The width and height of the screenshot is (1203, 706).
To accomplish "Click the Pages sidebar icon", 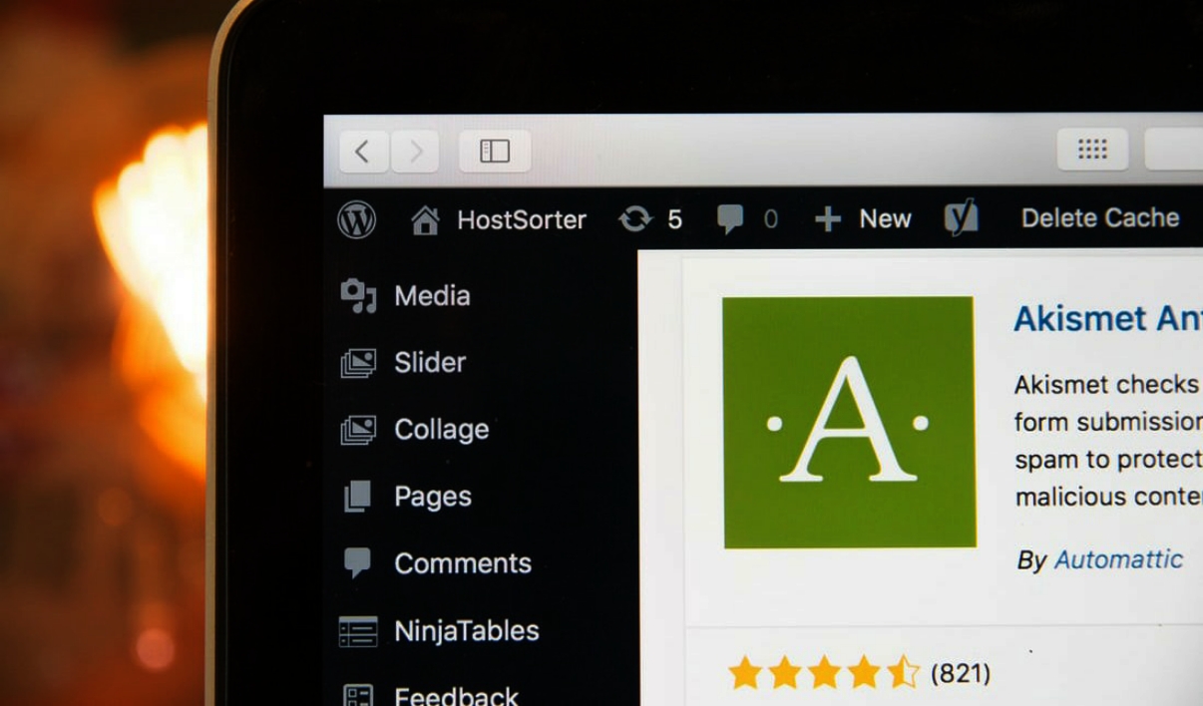I will (357, 497).
